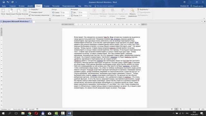The height and width of the screenshot is (116, 206).
Task: Click the Справа right indent field
Action: click(65, 15)
